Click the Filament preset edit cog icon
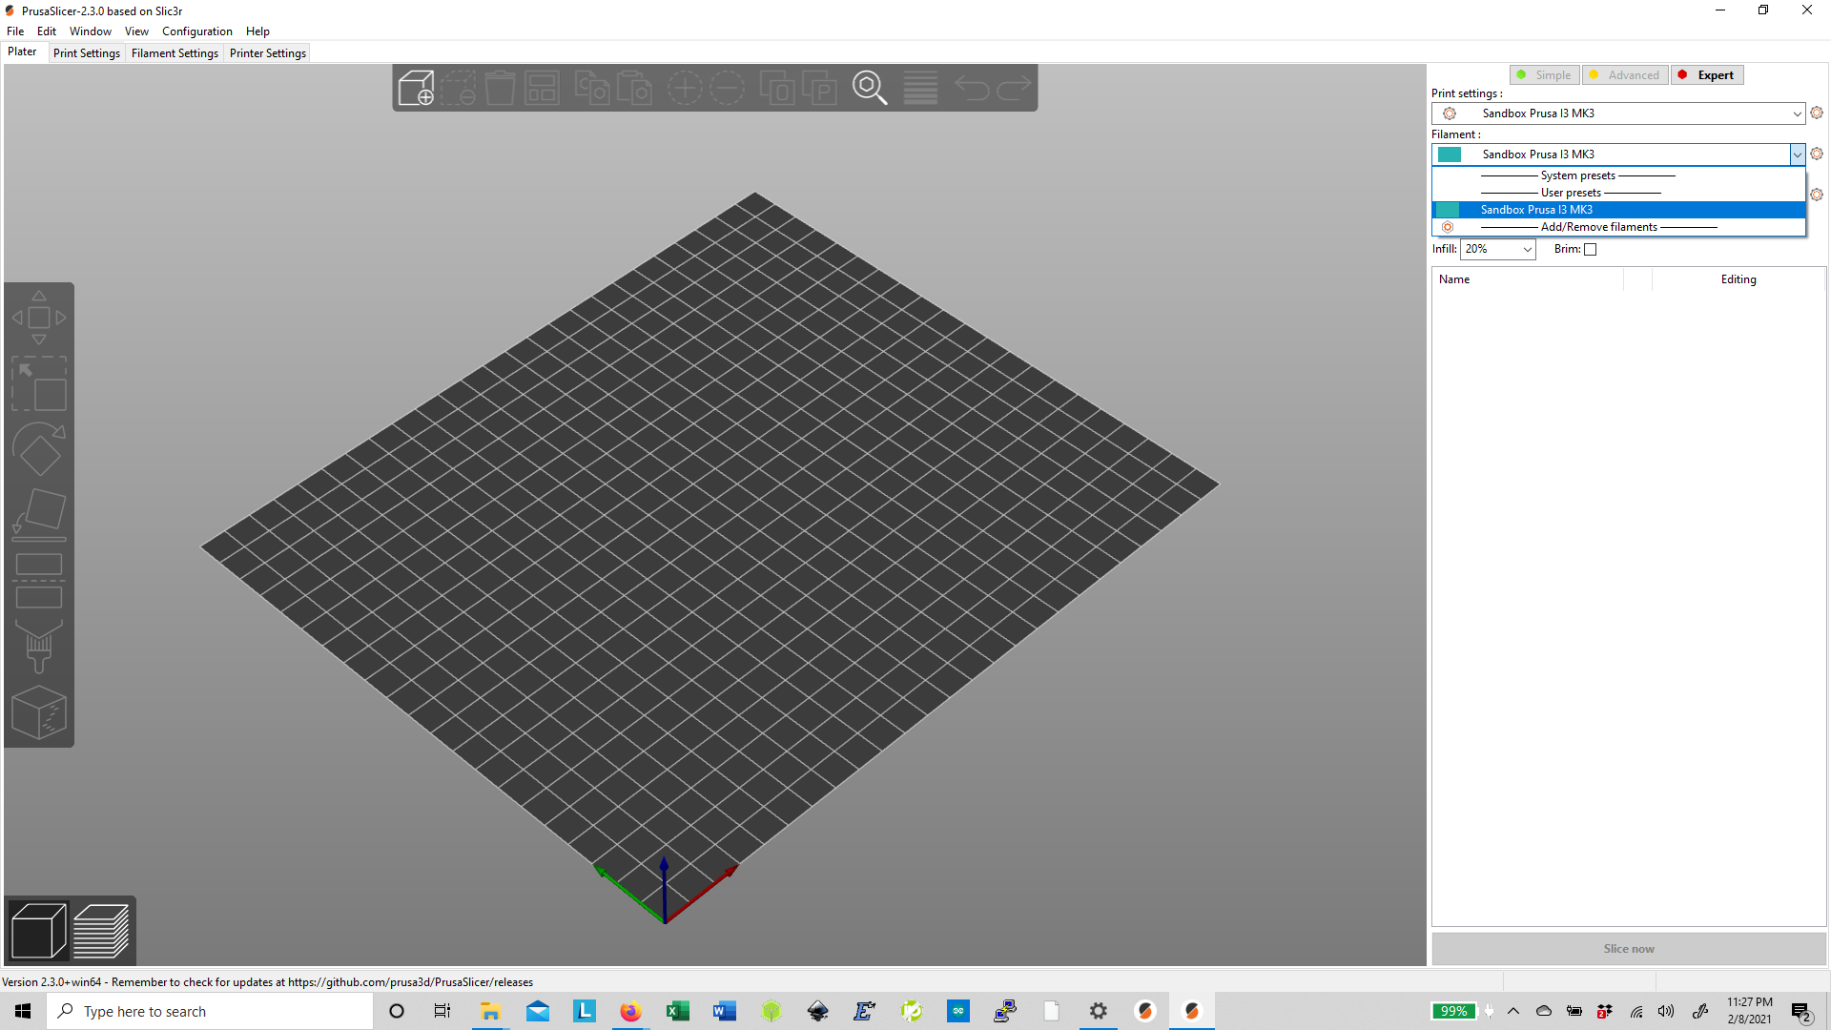1831x1030 pixels. tap(1817, 154)
